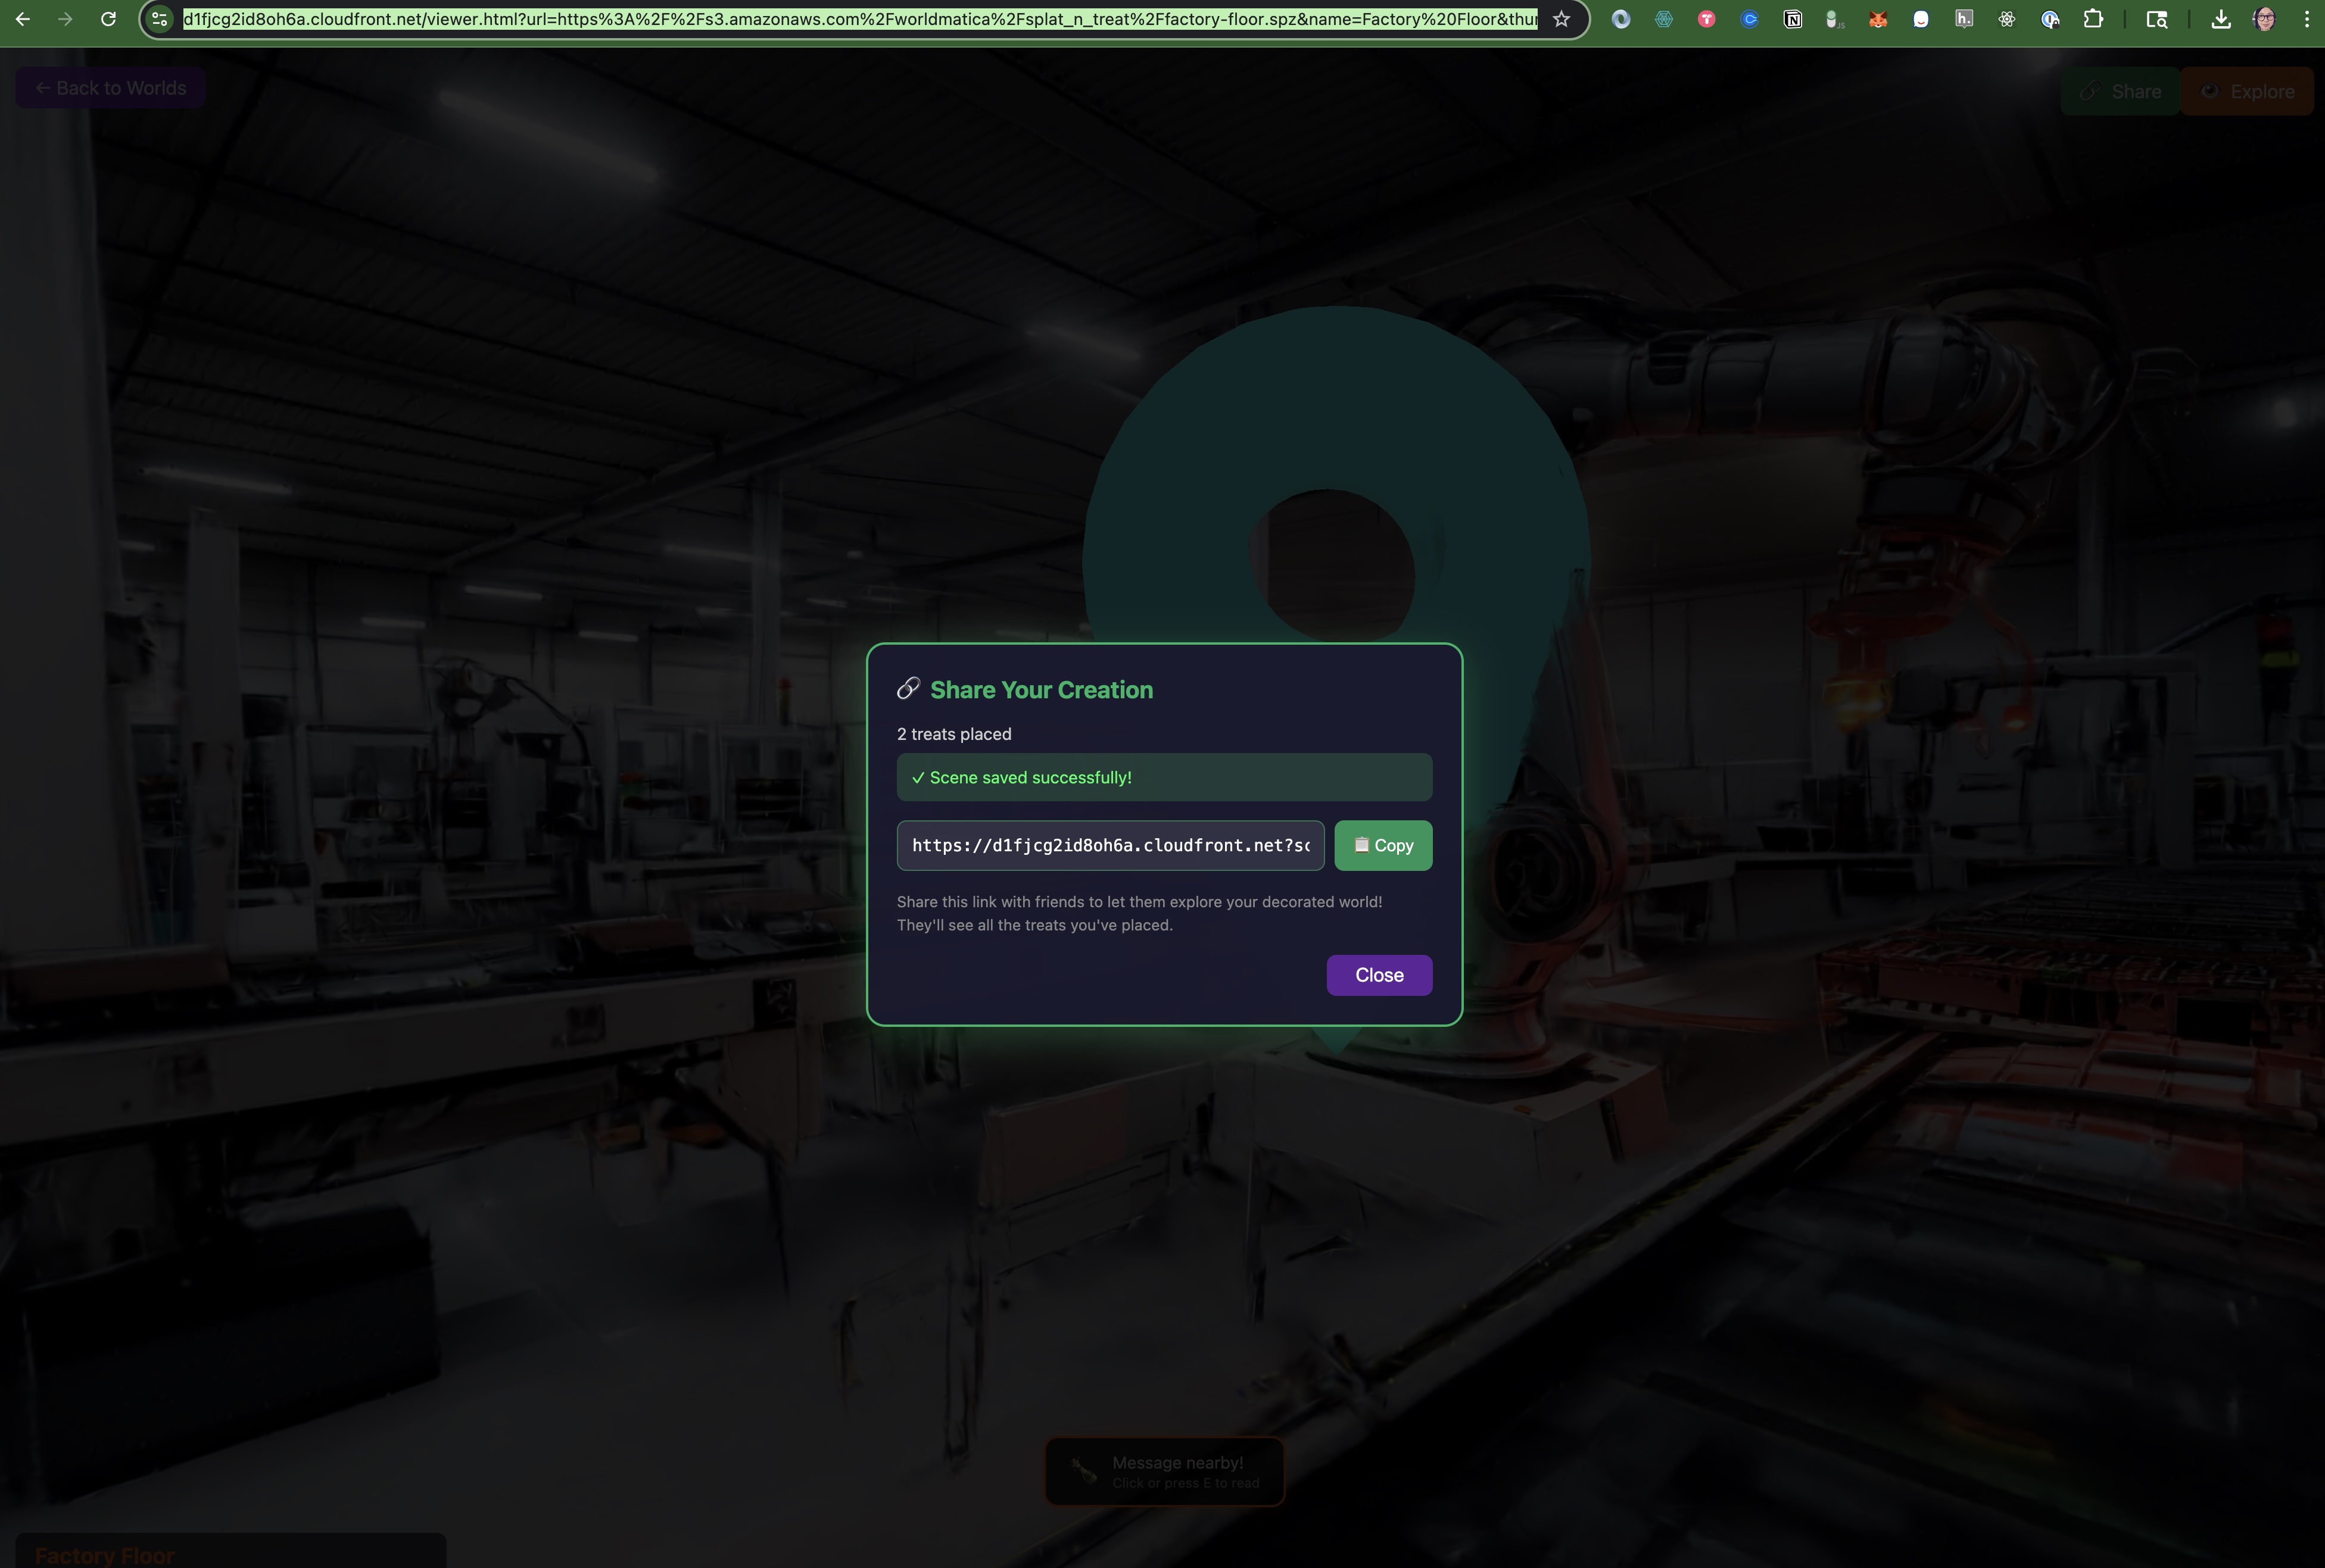
Task: Click Back to Worlds link
Action: [x=110, y=88]
